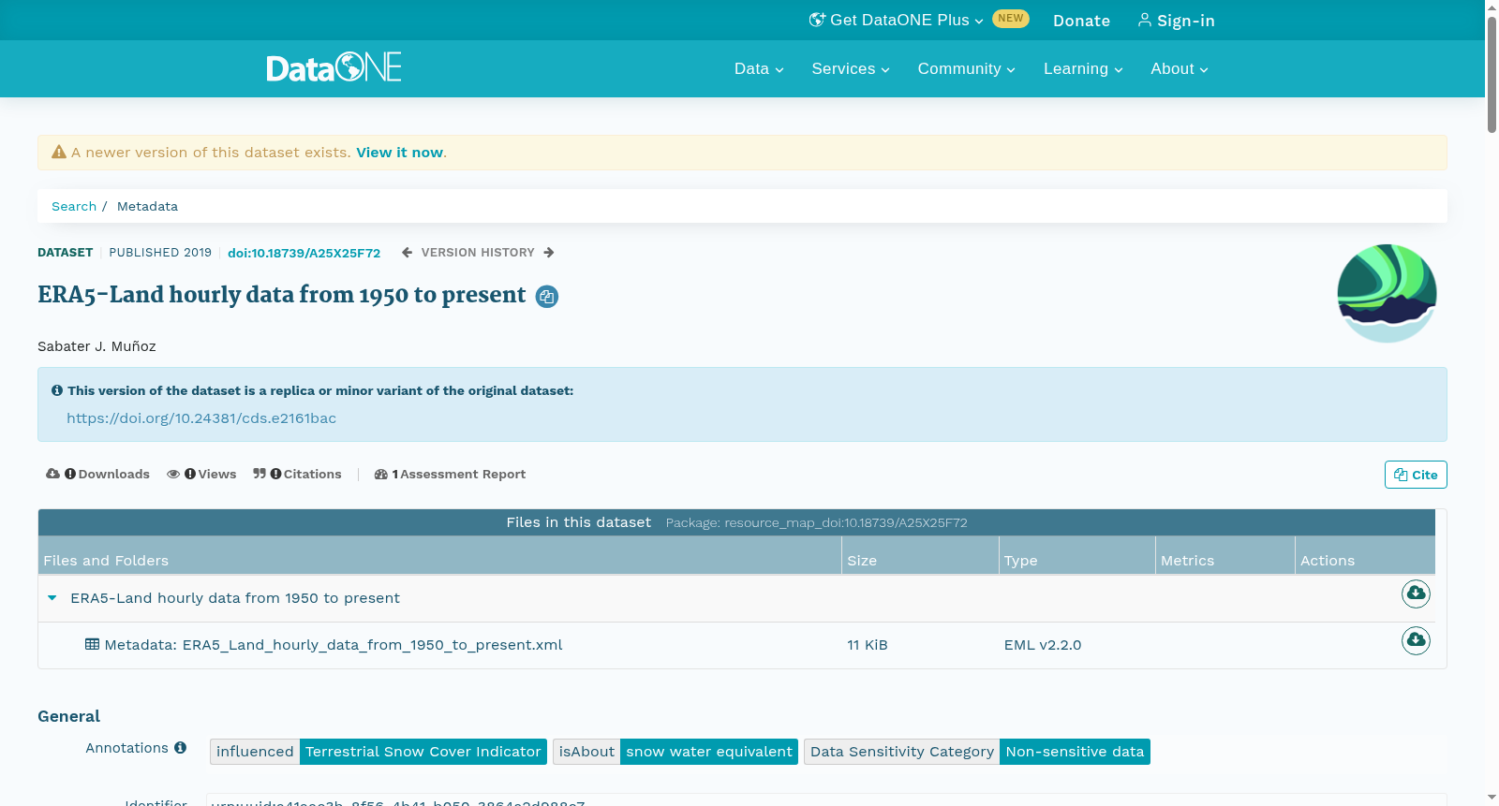Click Data Sensitivity Category label
Viewport: 1499px width, 806px height.
(x=902, y=752)
